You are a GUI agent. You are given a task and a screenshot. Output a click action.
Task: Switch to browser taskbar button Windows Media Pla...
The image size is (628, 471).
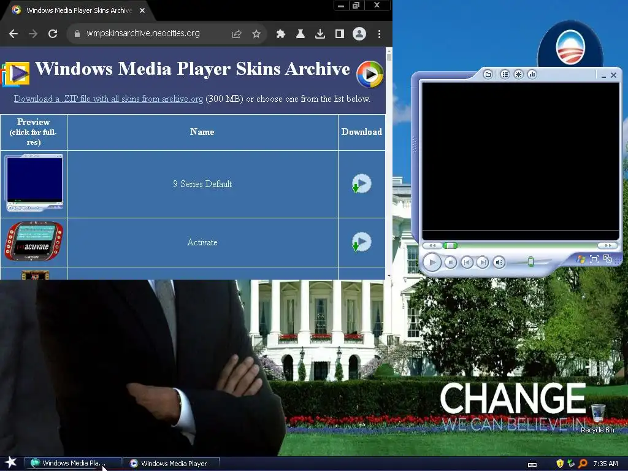(x=73, y=463)
